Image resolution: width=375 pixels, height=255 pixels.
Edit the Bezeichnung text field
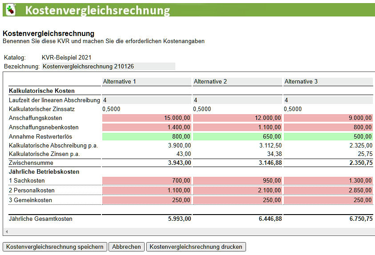coord(109,67)
